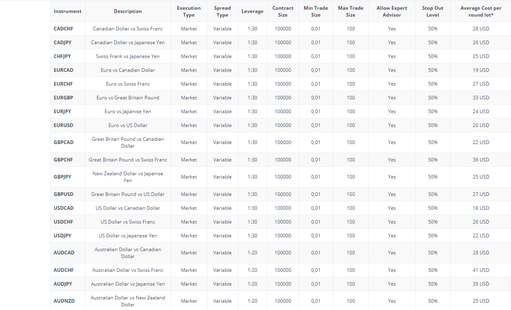Click the Stop Out Level header
This screenshot has height=310, width=511.
click(433, 11)
